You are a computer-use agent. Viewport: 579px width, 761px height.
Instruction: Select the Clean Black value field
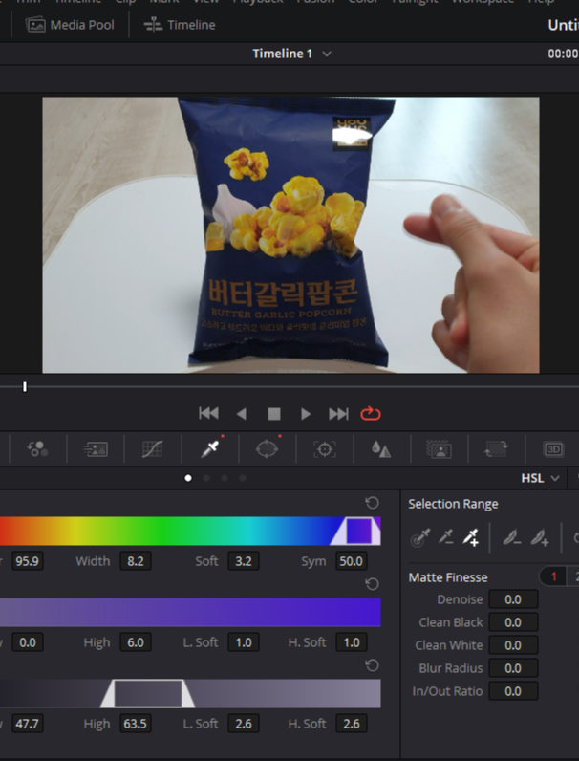pyautogui.click(x=513, y=622)
